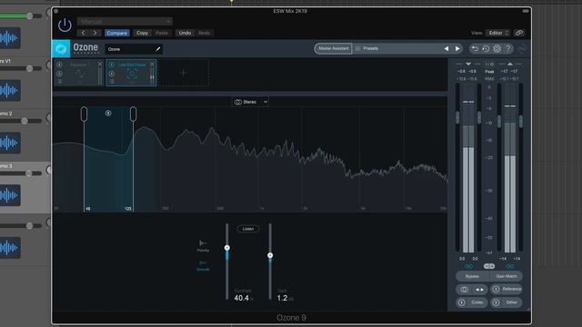Toggle output gain link icon
The image size is (582, 327).
click(x=510, y=266)
